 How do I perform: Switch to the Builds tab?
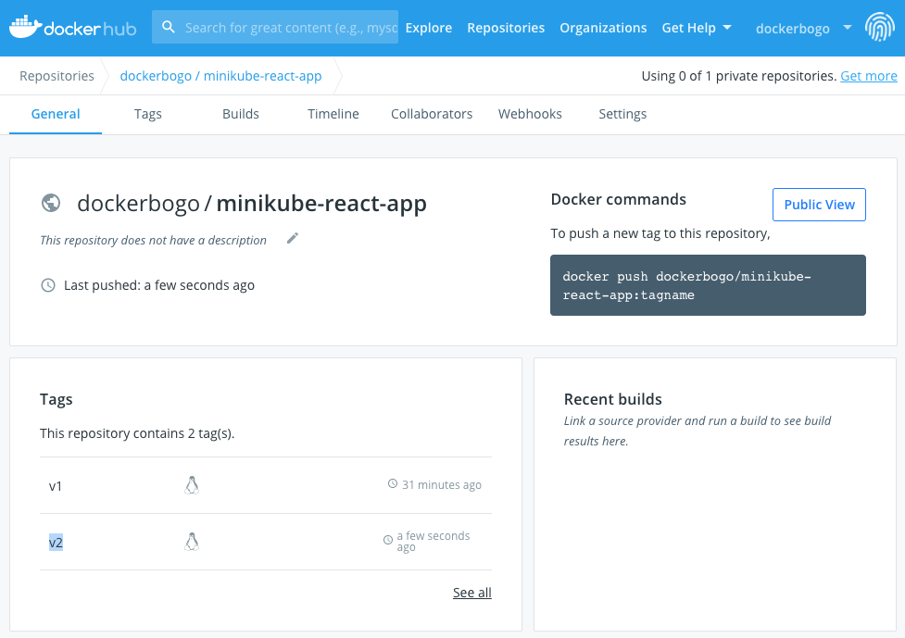241,114
